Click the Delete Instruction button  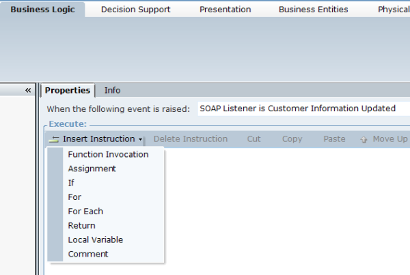(x=190, y=139)
